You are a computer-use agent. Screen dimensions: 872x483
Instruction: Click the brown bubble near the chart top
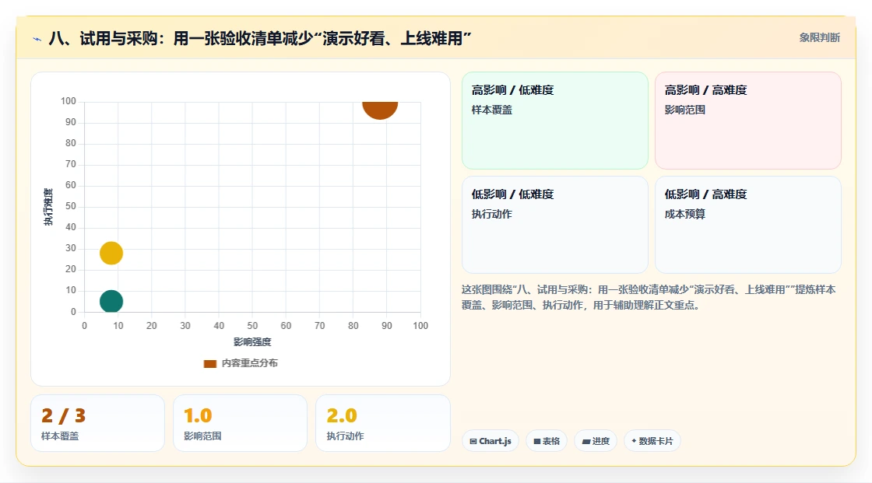click(380, 110)
